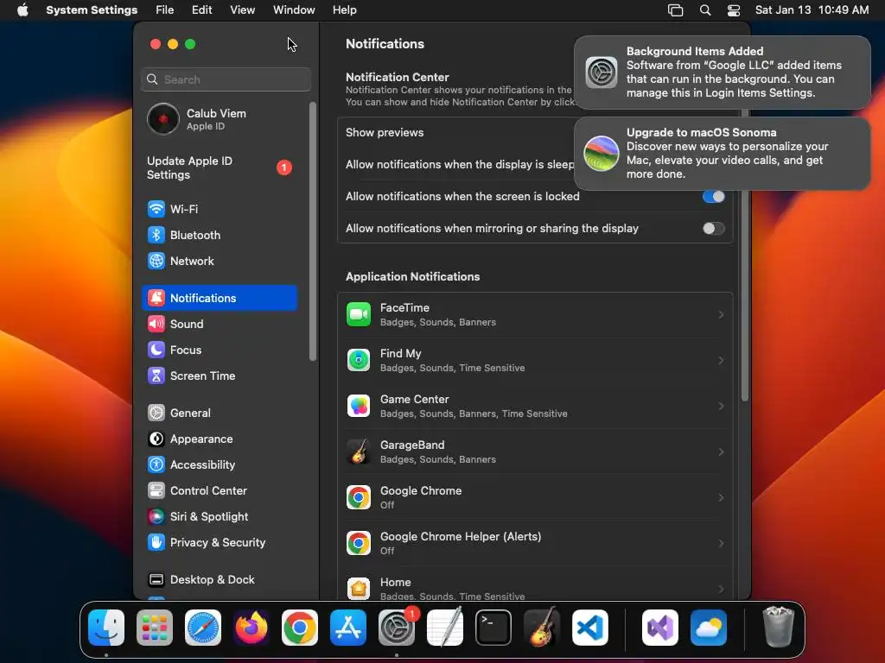
Task: Launch Firefox from the Dock
Action: [x=251, y=628]
